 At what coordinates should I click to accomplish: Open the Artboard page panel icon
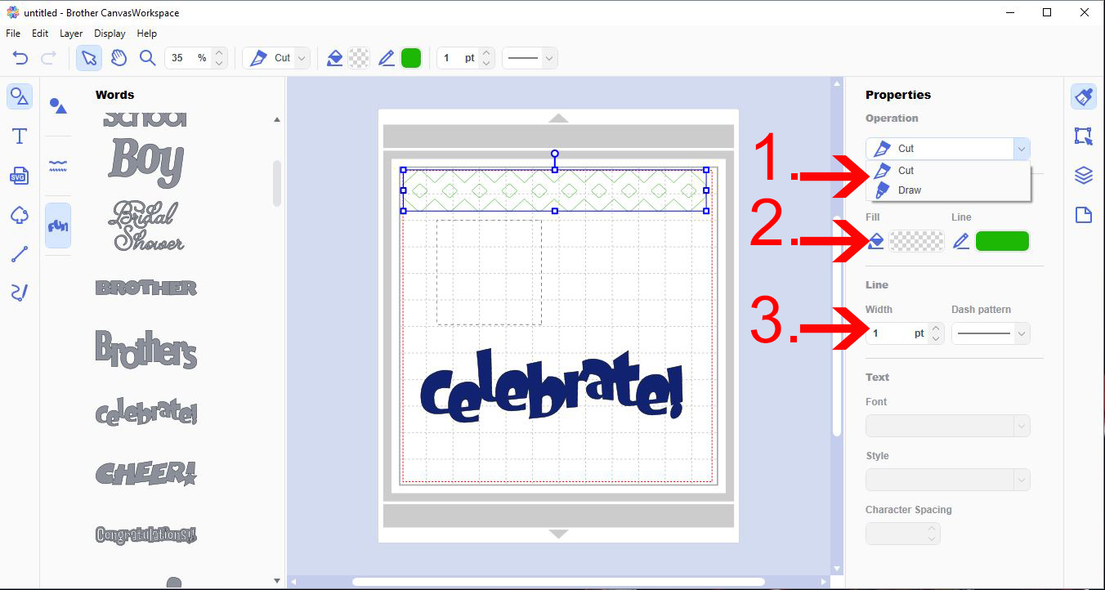1084,215
